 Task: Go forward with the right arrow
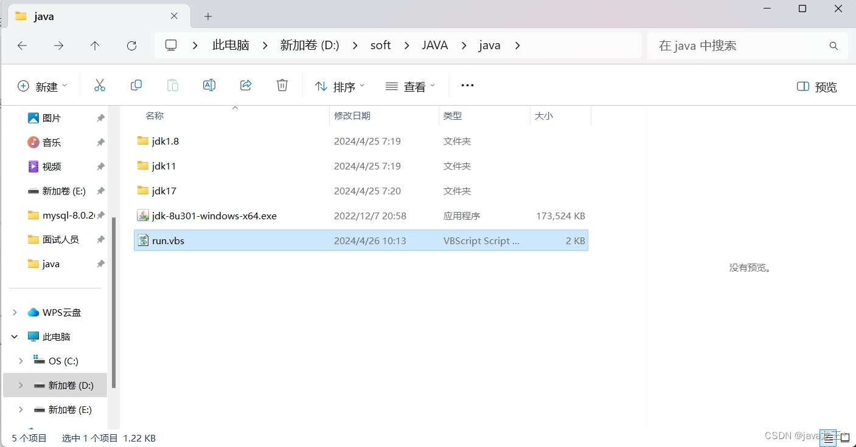[58, 46]
